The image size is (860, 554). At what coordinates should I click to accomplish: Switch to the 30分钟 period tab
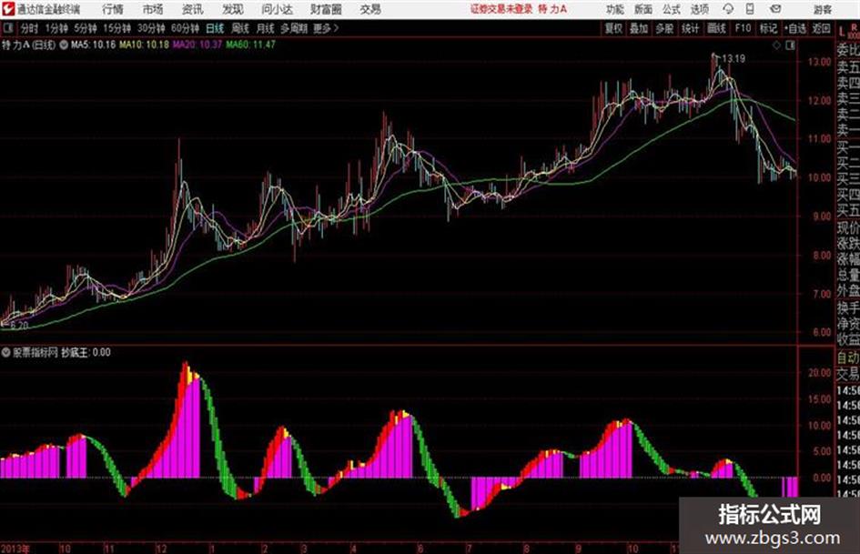click(x=151, y=28)
